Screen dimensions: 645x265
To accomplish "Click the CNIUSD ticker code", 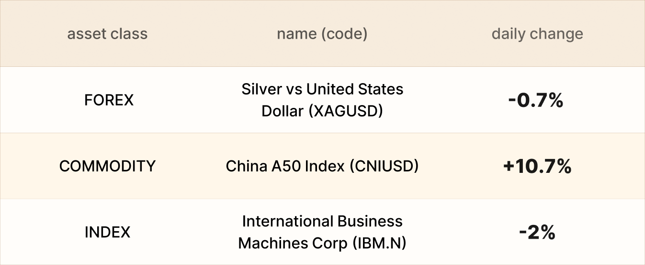I will (384, 166).
